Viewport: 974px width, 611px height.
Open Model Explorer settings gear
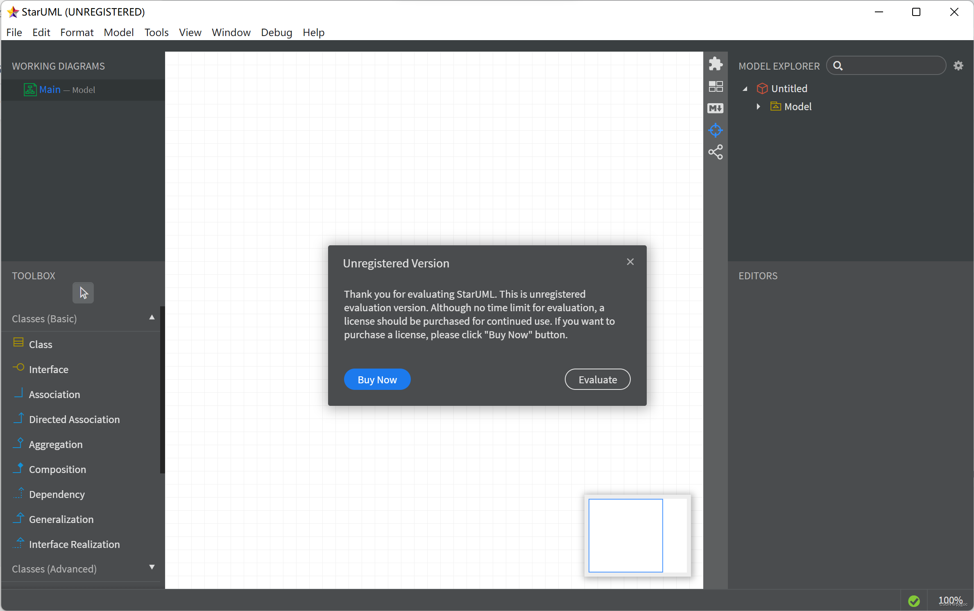(x=958, y=66)
